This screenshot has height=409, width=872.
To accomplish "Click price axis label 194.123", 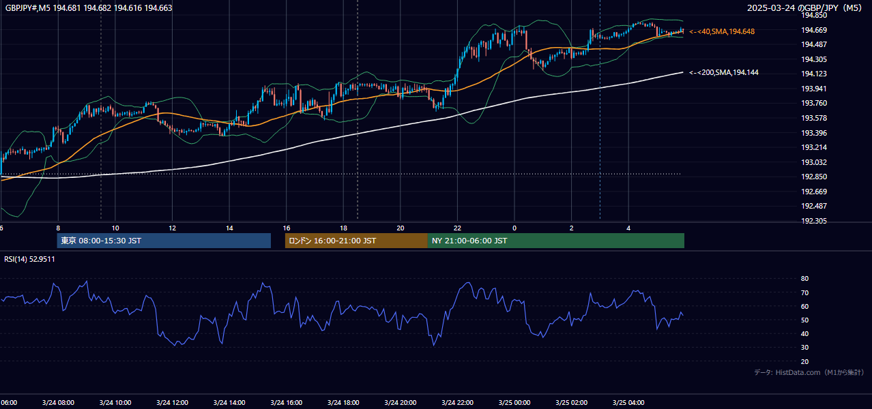I will [x=814, y=74].
